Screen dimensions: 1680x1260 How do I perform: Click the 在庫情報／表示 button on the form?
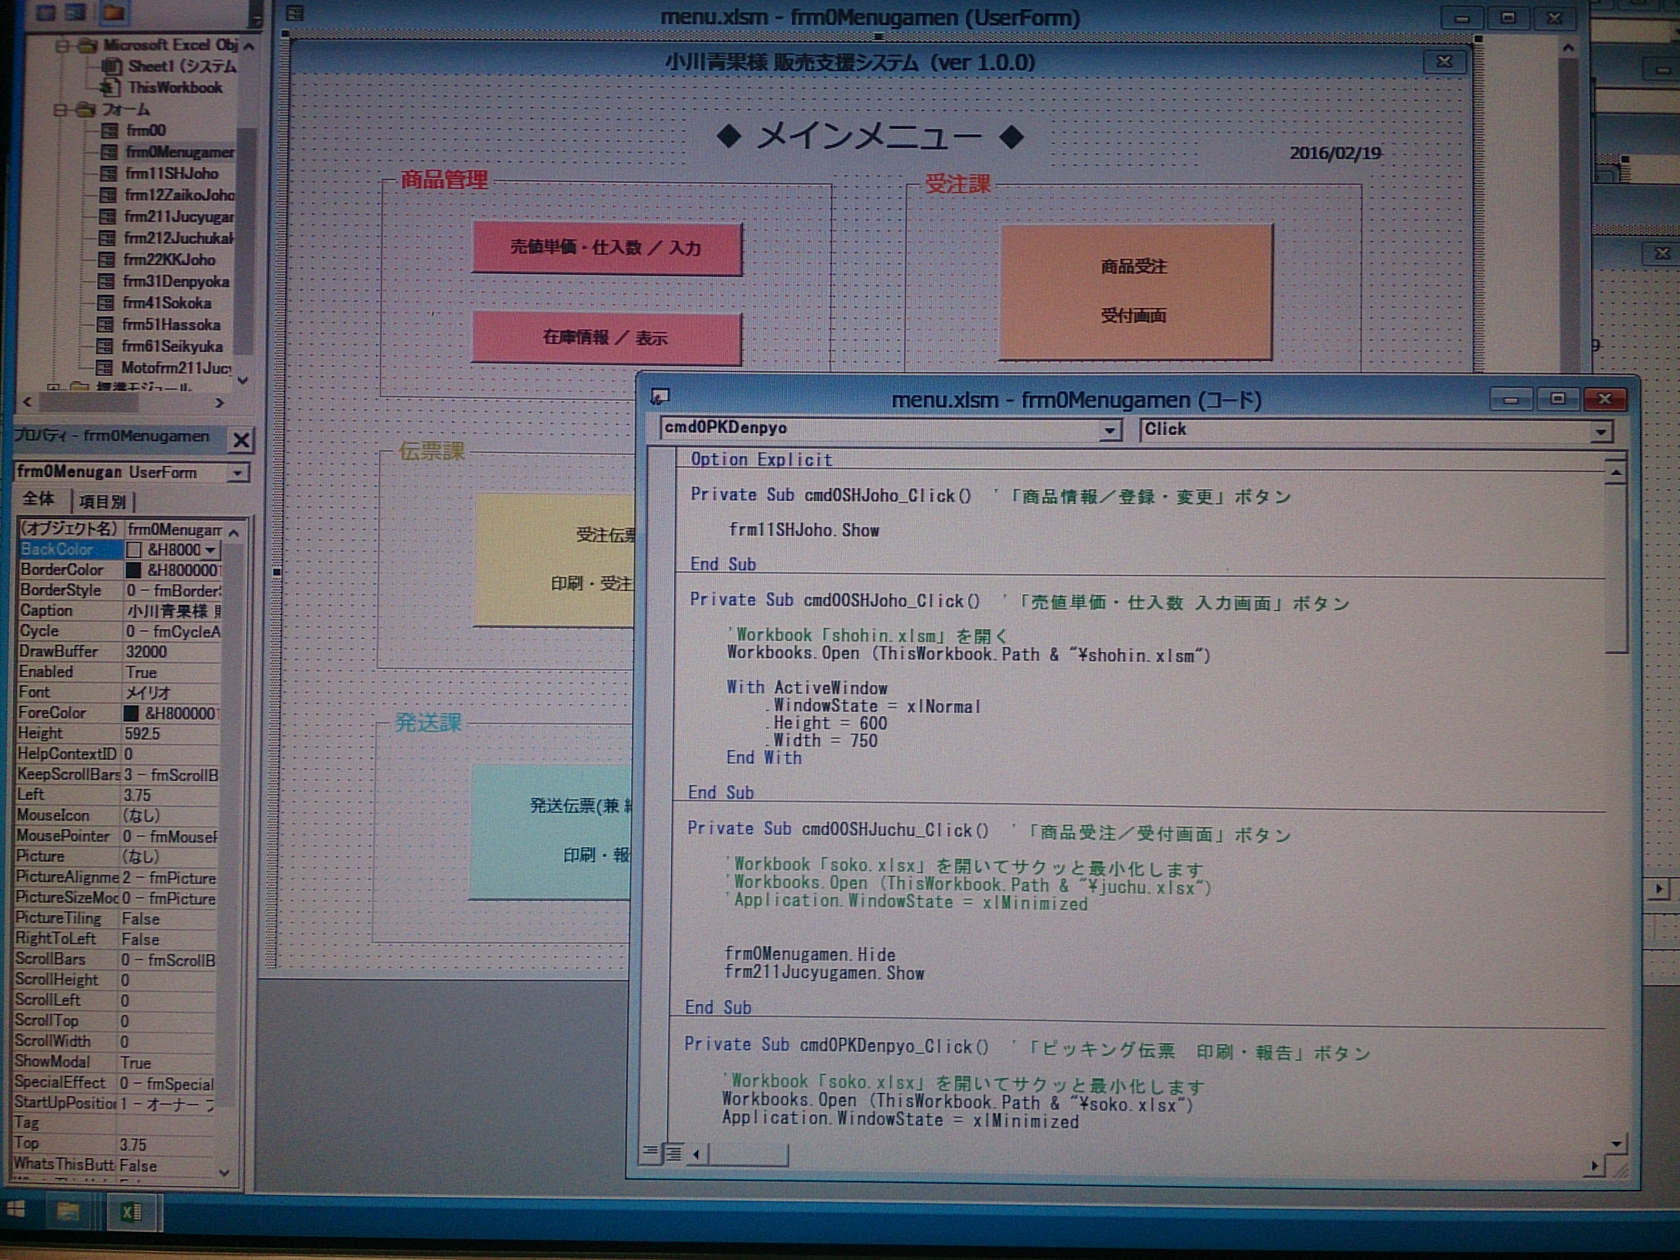(605, 338)
